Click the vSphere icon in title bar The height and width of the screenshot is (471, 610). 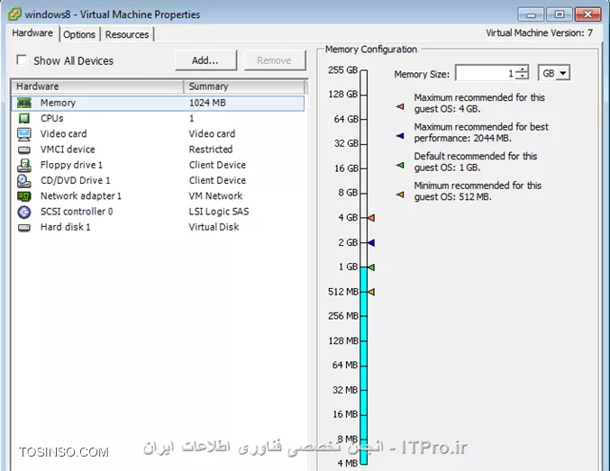tap(14, 14)
